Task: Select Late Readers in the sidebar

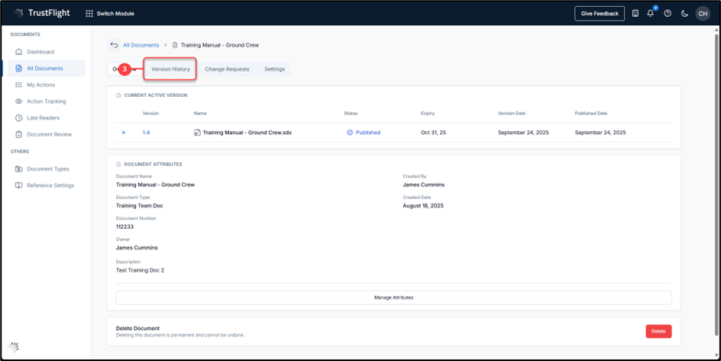Action: point(43,118)
